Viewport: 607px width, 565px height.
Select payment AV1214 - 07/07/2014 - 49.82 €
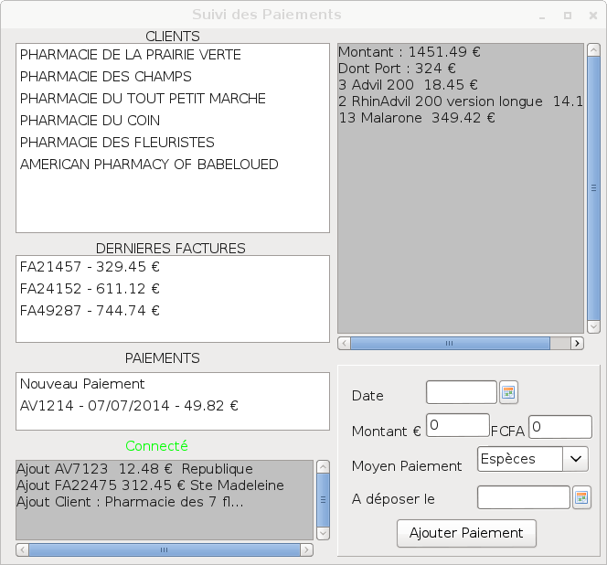(173, 406)
